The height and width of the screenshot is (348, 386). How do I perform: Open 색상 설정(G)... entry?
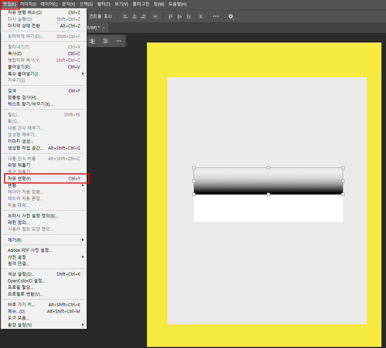click(x=44, y=274)
